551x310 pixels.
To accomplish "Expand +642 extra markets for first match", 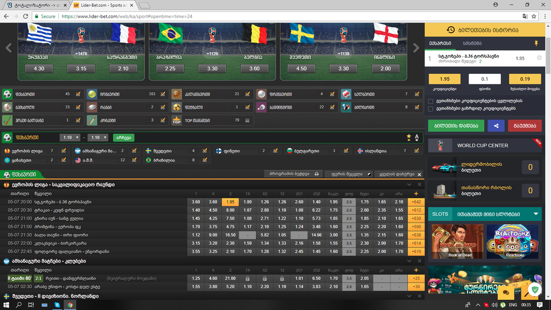I will click(x=416, y=202).
